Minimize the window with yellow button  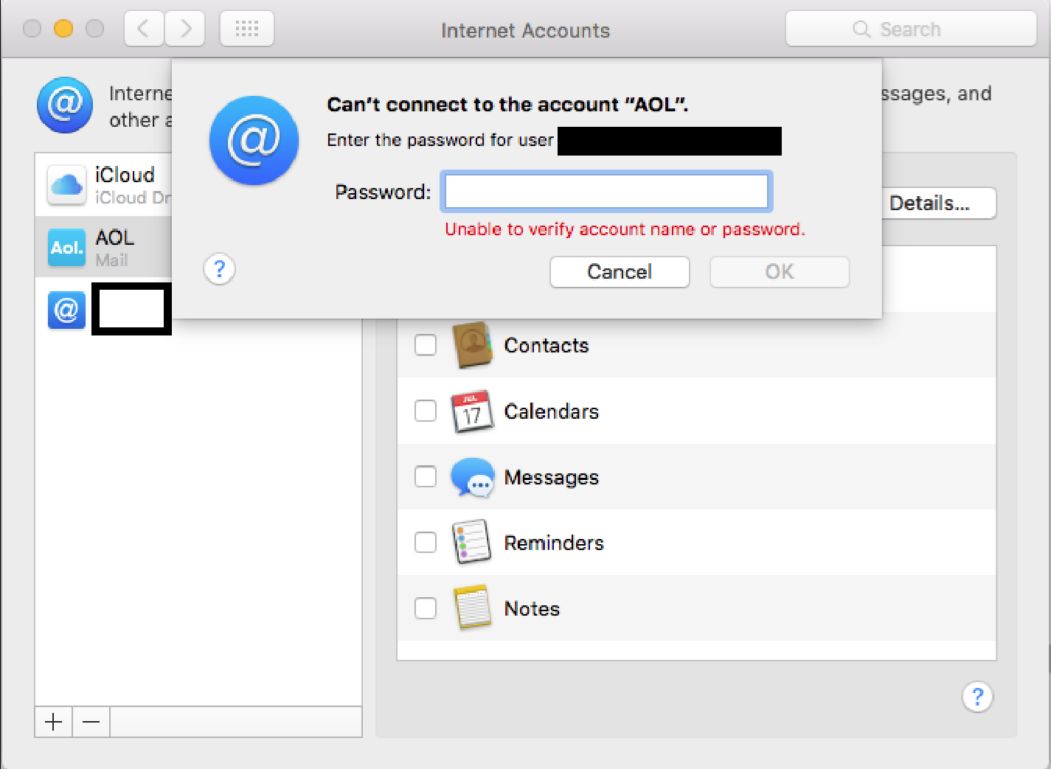coord(63,29)
